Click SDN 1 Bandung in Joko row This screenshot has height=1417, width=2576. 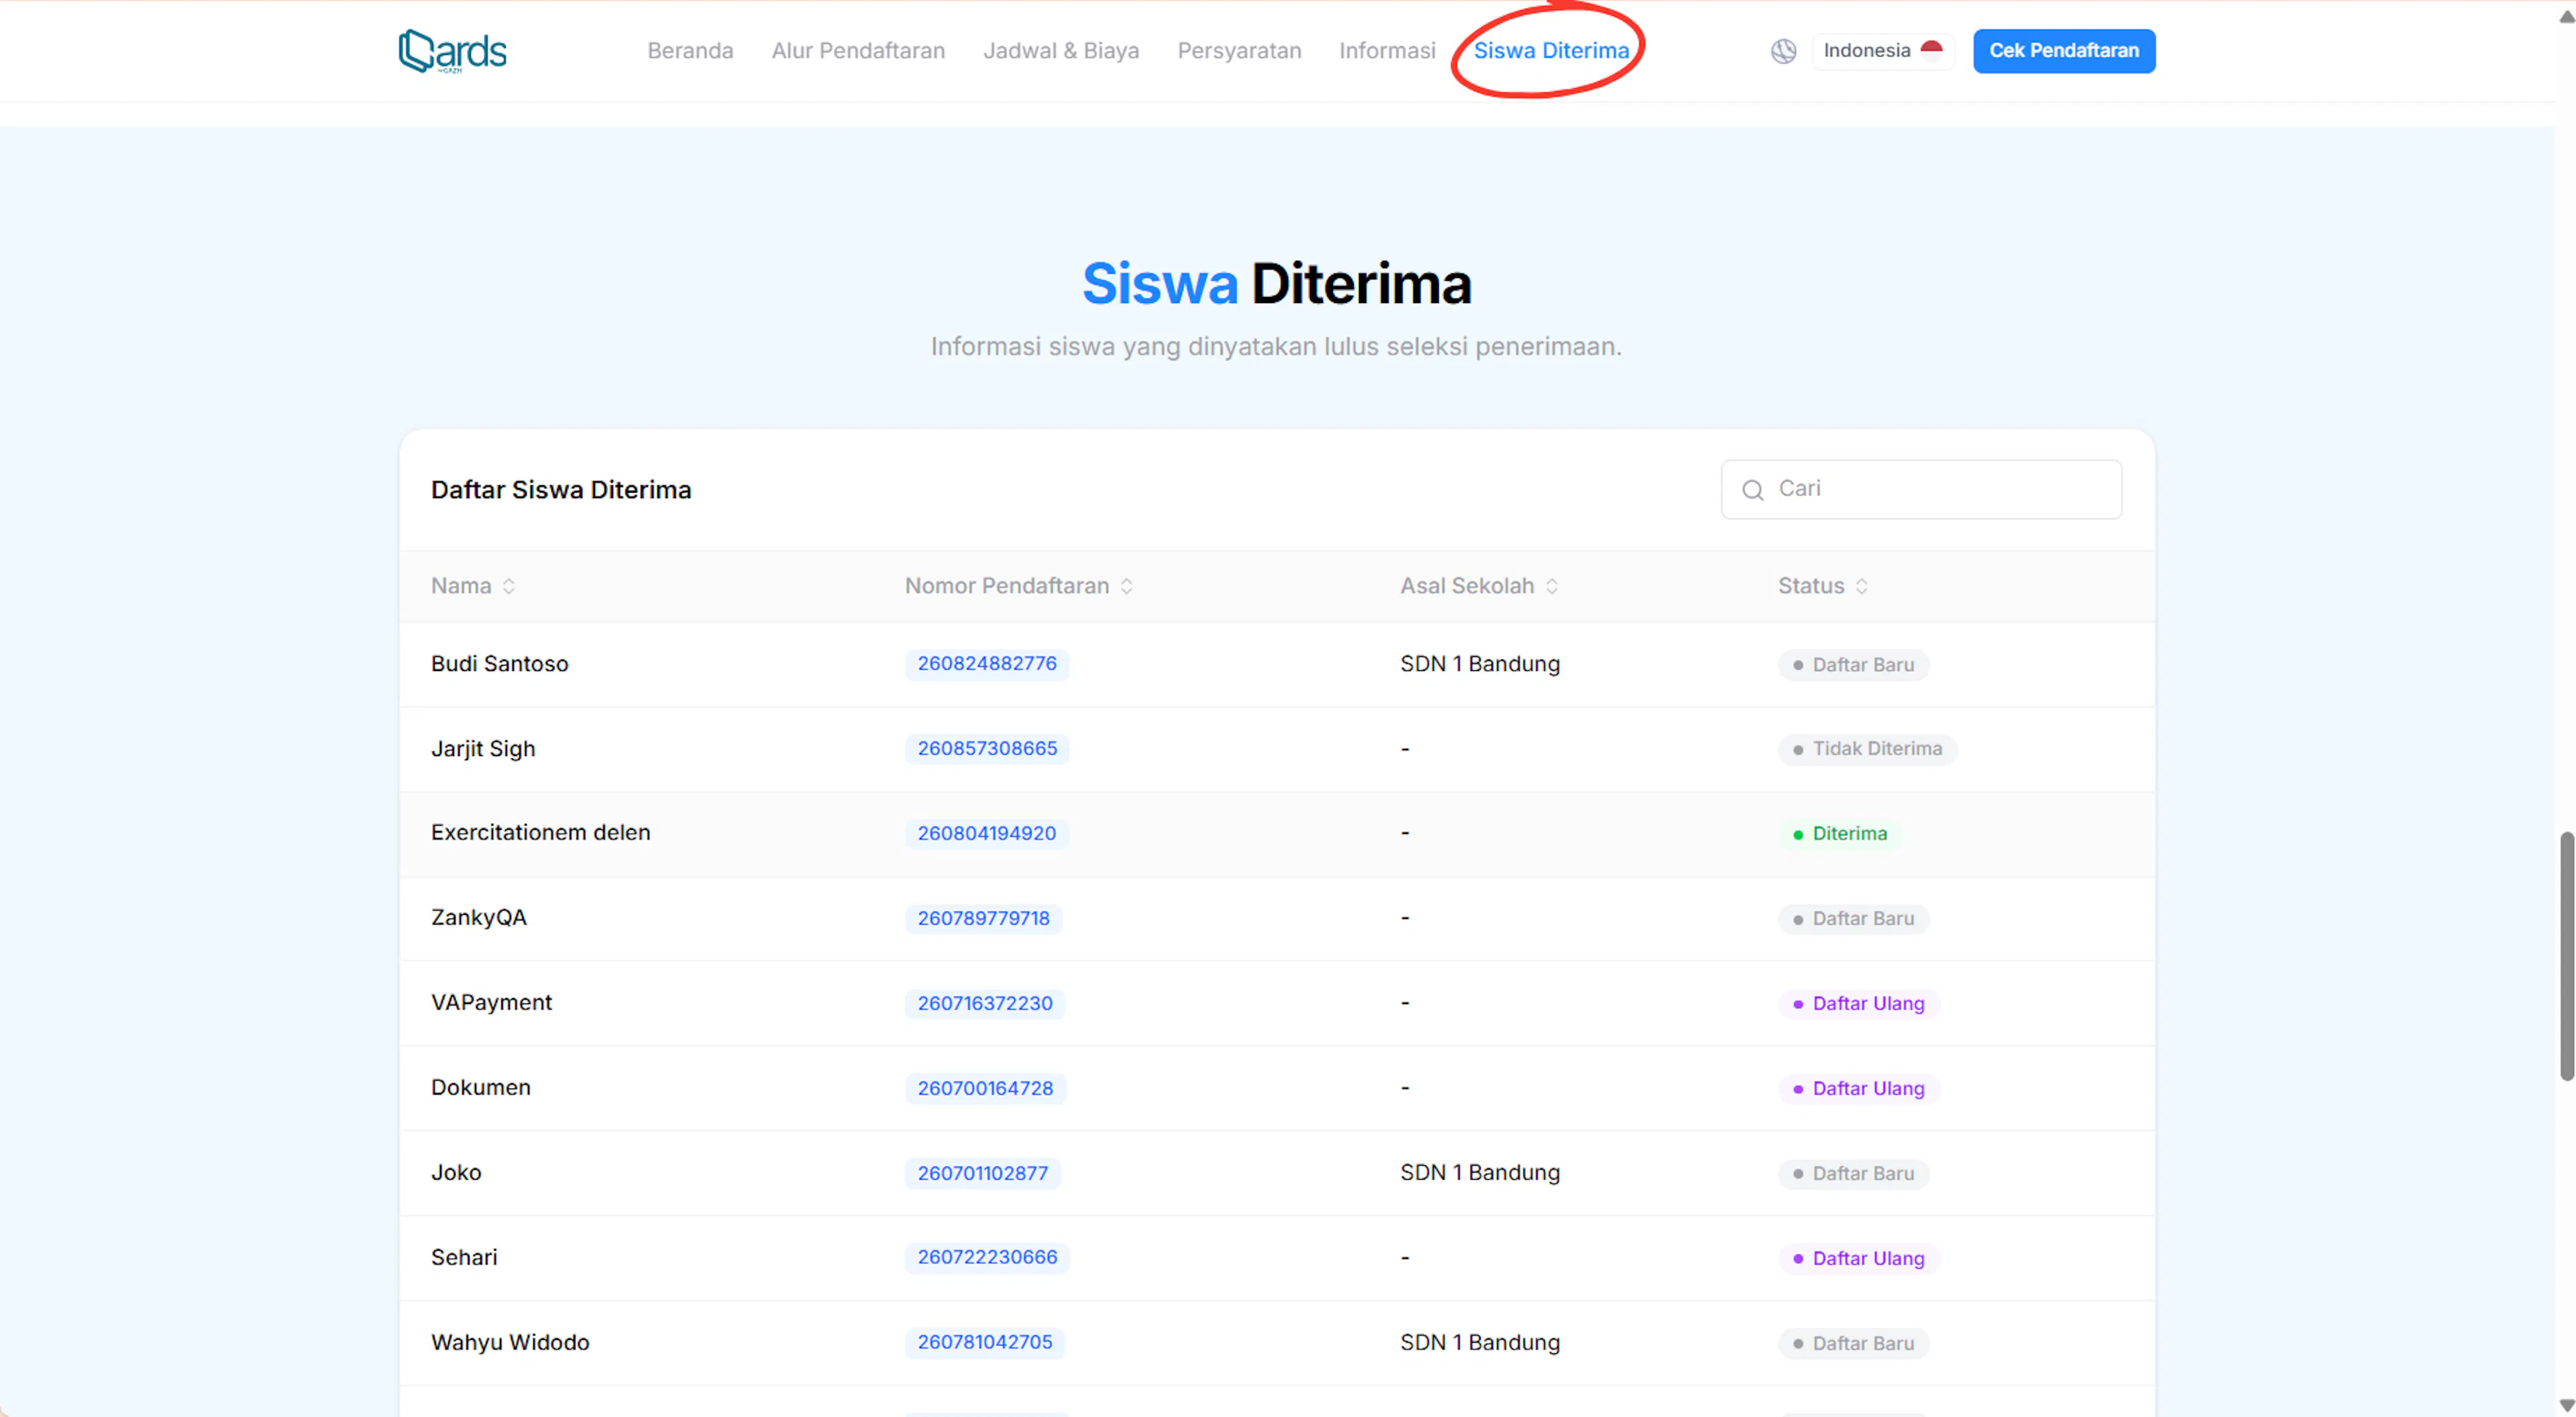click(x=1479, y=1172)
